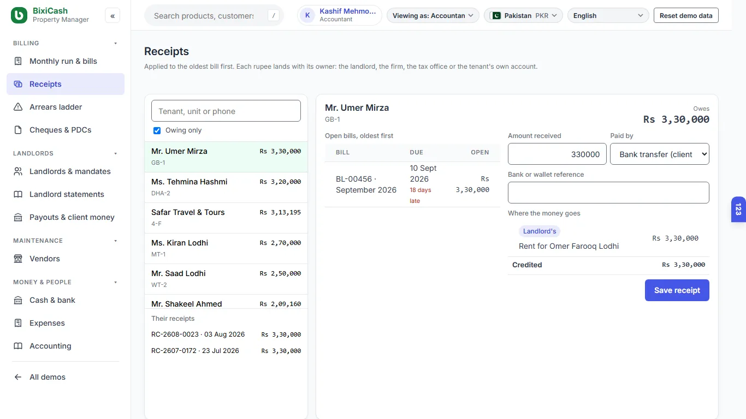Open the English language dropdown

point(608,15)
